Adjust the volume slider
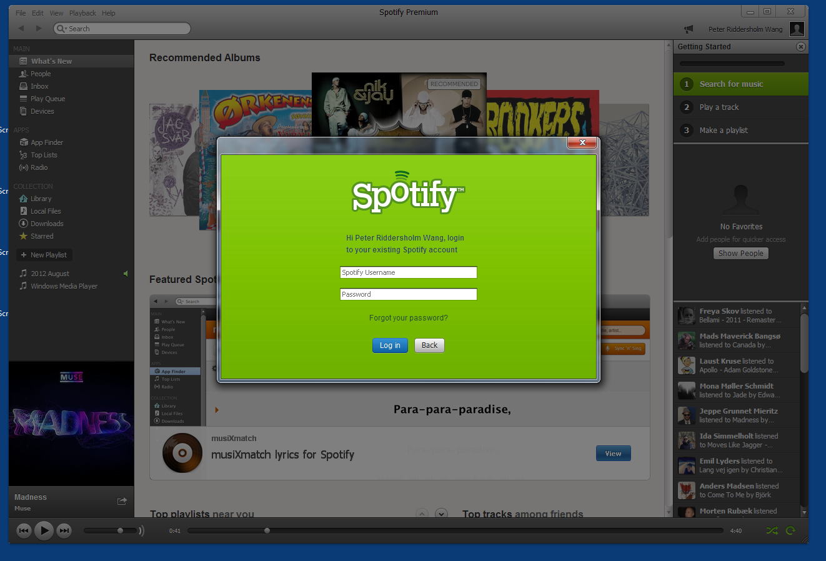Screen dimensions: 826x561 tap(111, 530)
